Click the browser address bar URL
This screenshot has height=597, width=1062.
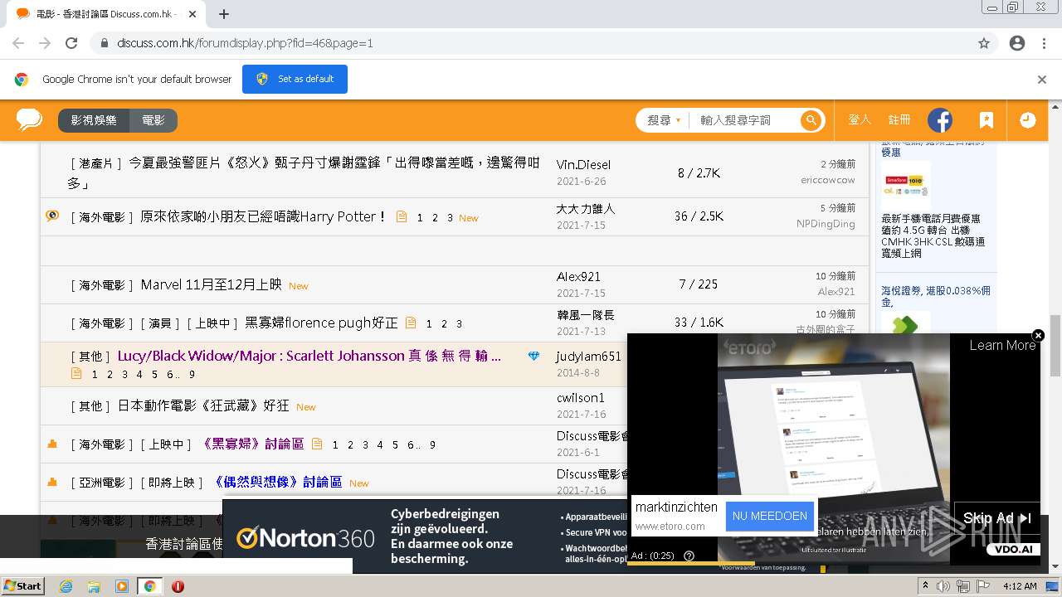245,43
